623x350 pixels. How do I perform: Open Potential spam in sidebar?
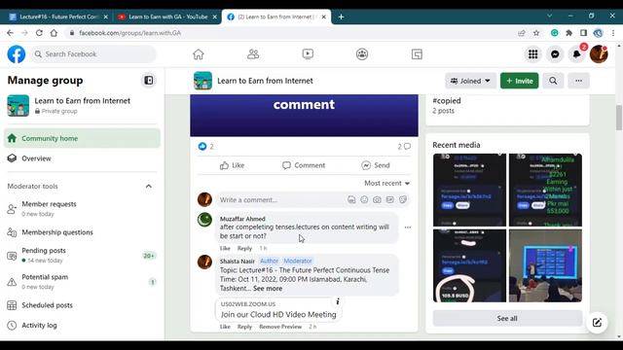(82, 281)
